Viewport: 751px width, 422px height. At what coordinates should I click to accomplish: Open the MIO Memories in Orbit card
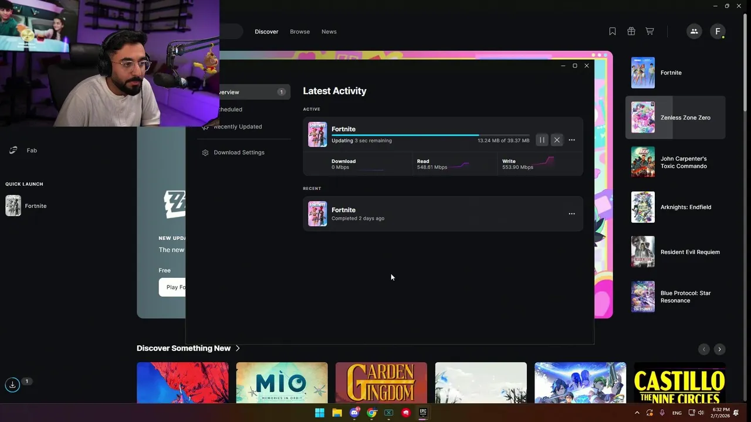[x=282, y=383]
